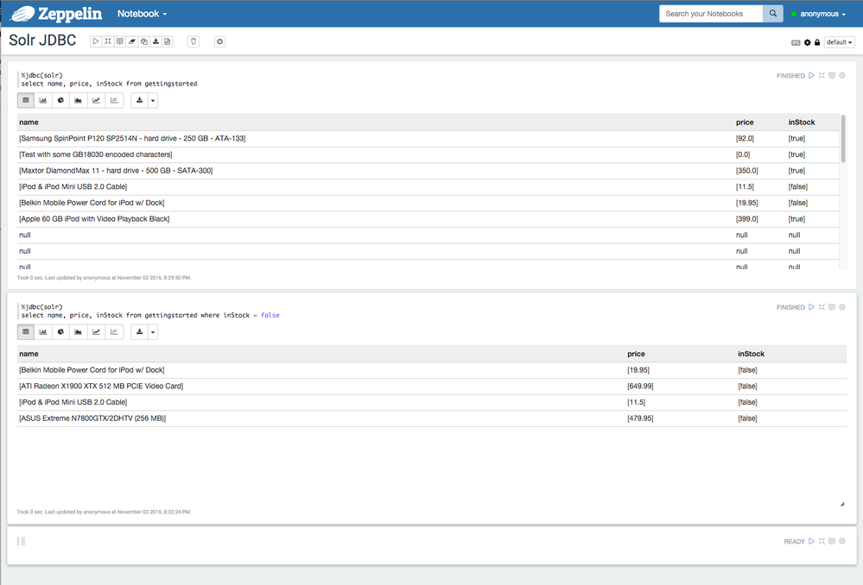This screenshot has height=585, width=863.
Task: Open interpreter binding gear in notebook header
Action: (808, 42)
